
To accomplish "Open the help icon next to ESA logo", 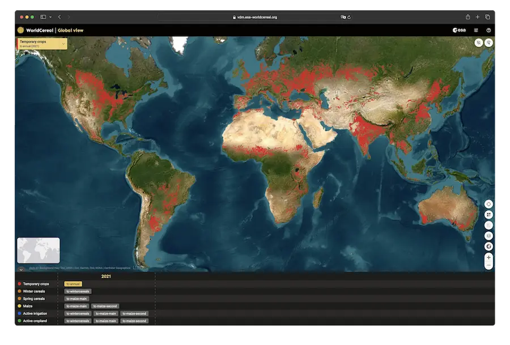I will coord(488,30).
